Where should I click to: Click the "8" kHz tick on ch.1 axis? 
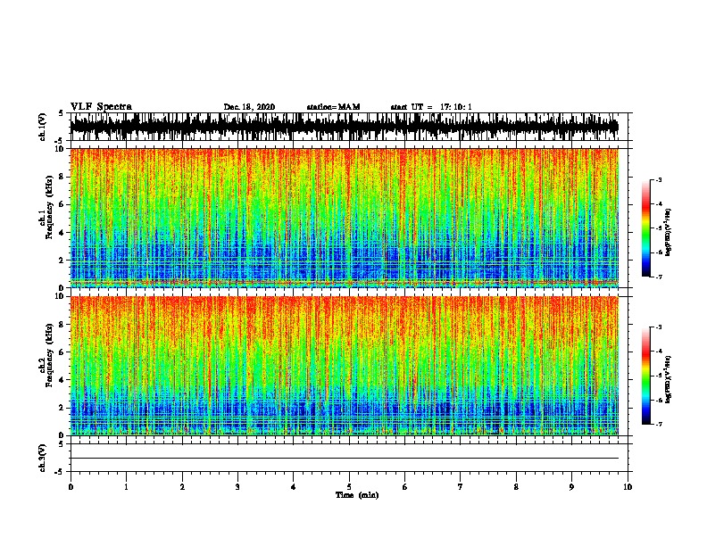tap(62, 177)
